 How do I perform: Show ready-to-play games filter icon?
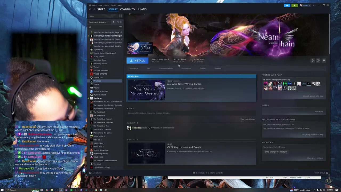point(121,22)
